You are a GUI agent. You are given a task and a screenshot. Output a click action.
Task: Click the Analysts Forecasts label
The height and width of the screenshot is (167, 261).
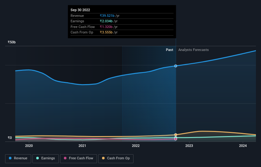point(193,50)
